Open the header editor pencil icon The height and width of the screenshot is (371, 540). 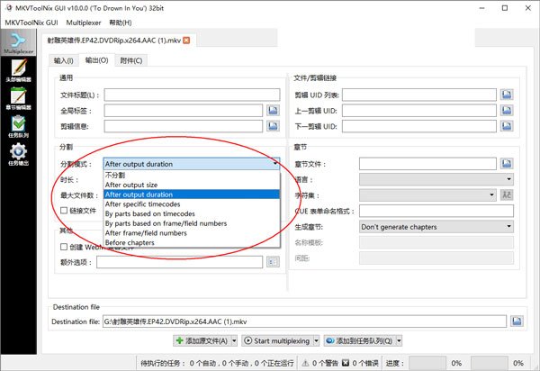point(18,70)
